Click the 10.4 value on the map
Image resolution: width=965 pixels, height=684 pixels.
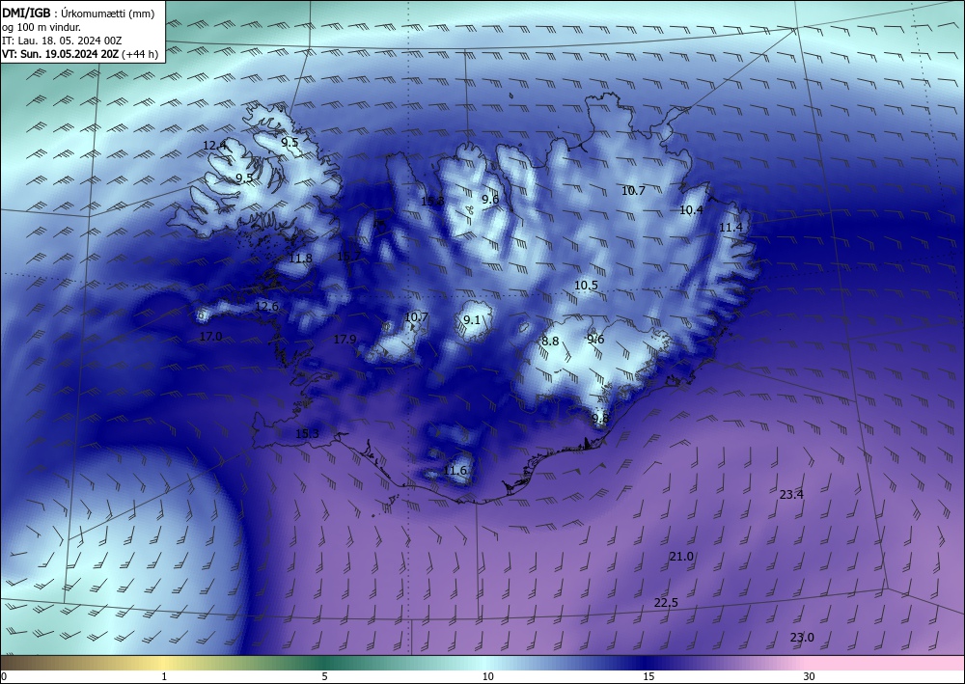coord(691,210)
